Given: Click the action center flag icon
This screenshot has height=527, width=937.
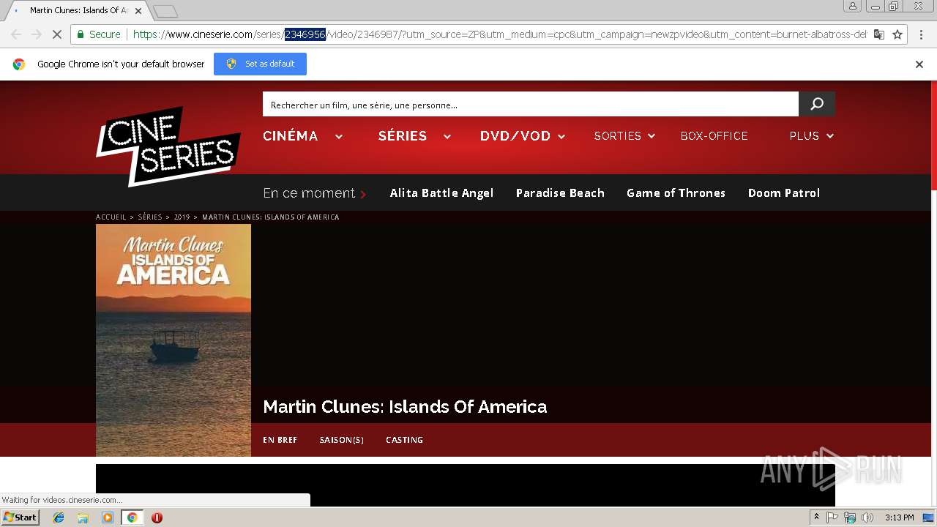Looking at the screenshot, I should point(832,517).
